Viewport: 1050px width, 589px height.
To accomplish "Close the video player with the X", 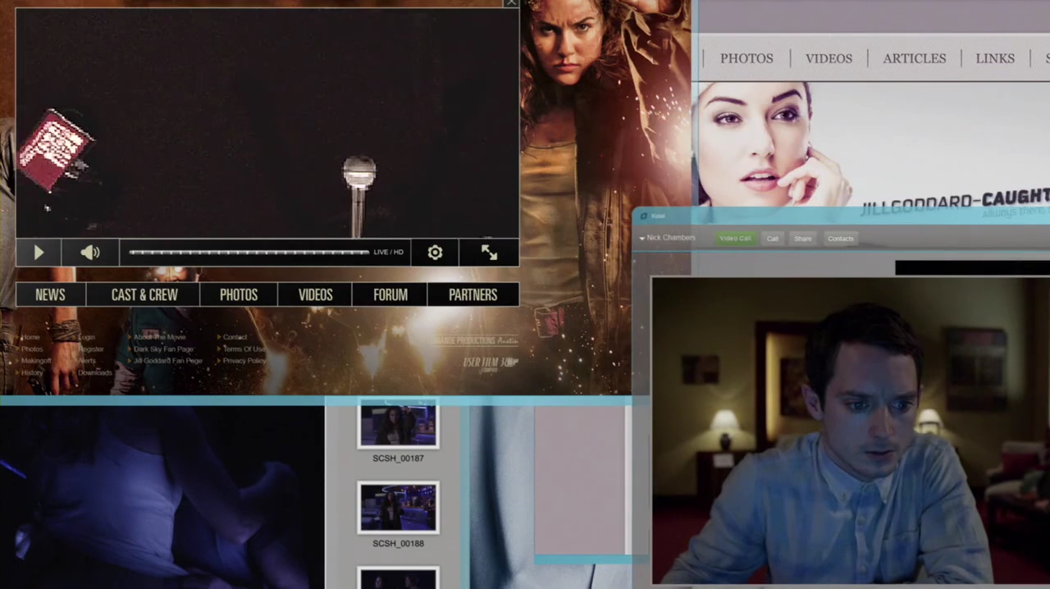I will pos(511,4).
